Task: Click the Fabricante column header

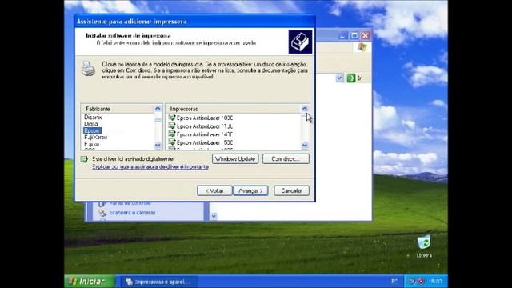Action: (x=117, y=109)
